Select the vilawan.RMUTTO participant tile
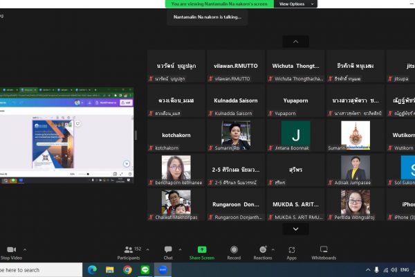The image size is (415, 277). coord(236,66)
